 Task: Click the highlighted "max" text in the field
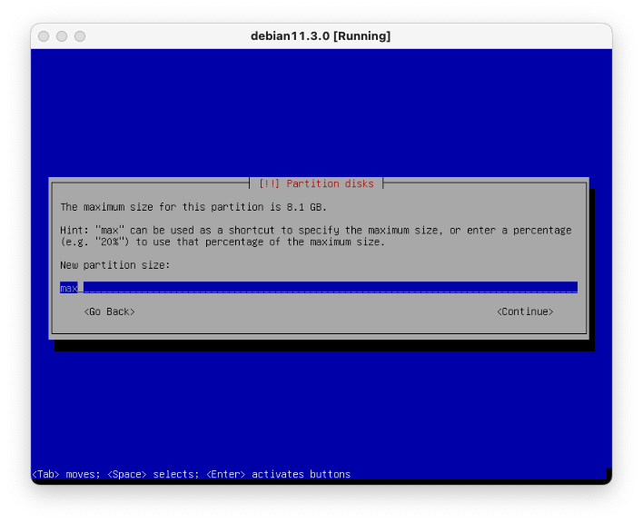[69, 288]
